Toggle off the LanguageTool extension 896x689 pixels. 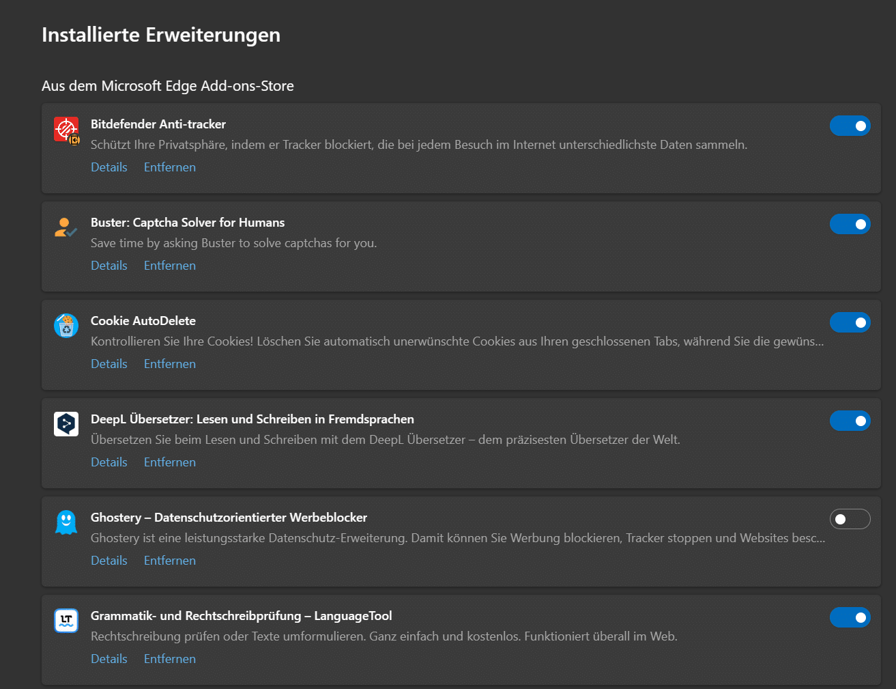[x=850, y=617]
